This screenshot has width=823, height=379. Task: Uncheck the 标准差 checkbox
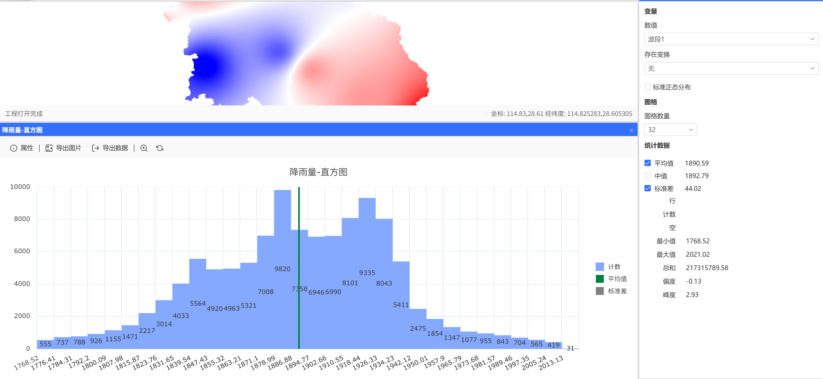[x=648, y=188]
